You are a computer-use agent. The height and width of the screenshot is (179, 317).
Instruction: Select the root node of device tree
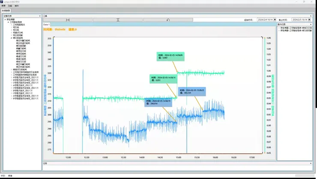11,19
